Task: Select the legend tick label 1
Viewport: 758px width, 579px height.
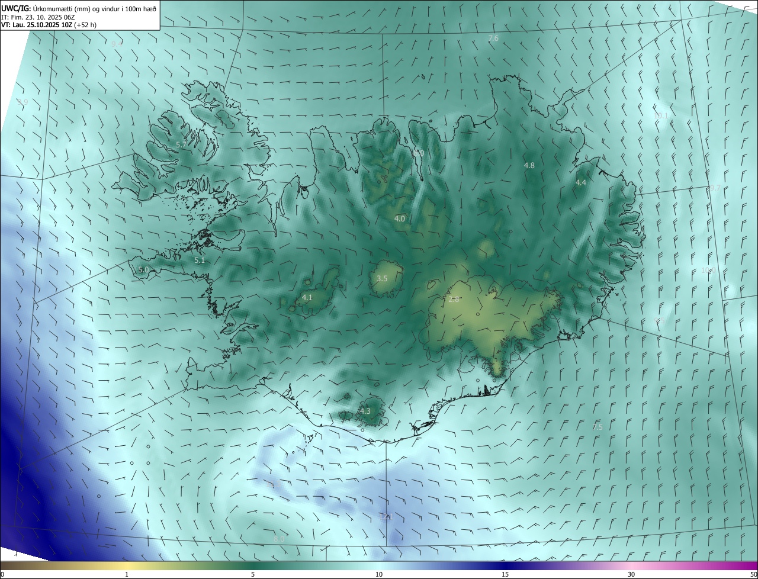Action: pos(127,574)
